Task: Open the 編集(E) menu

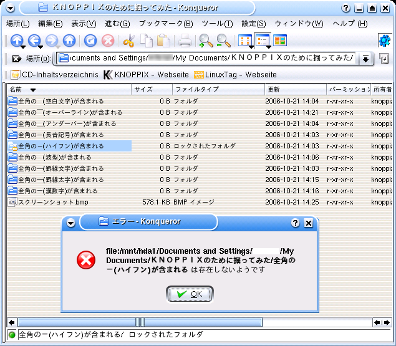Action: click(51, 24)
